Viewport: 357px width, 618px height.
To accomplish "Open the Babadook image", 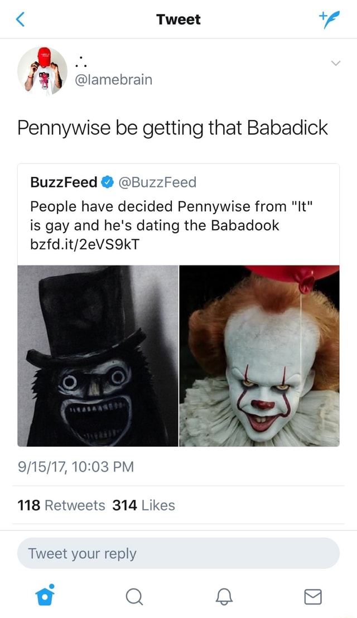I will click(98, 356).
